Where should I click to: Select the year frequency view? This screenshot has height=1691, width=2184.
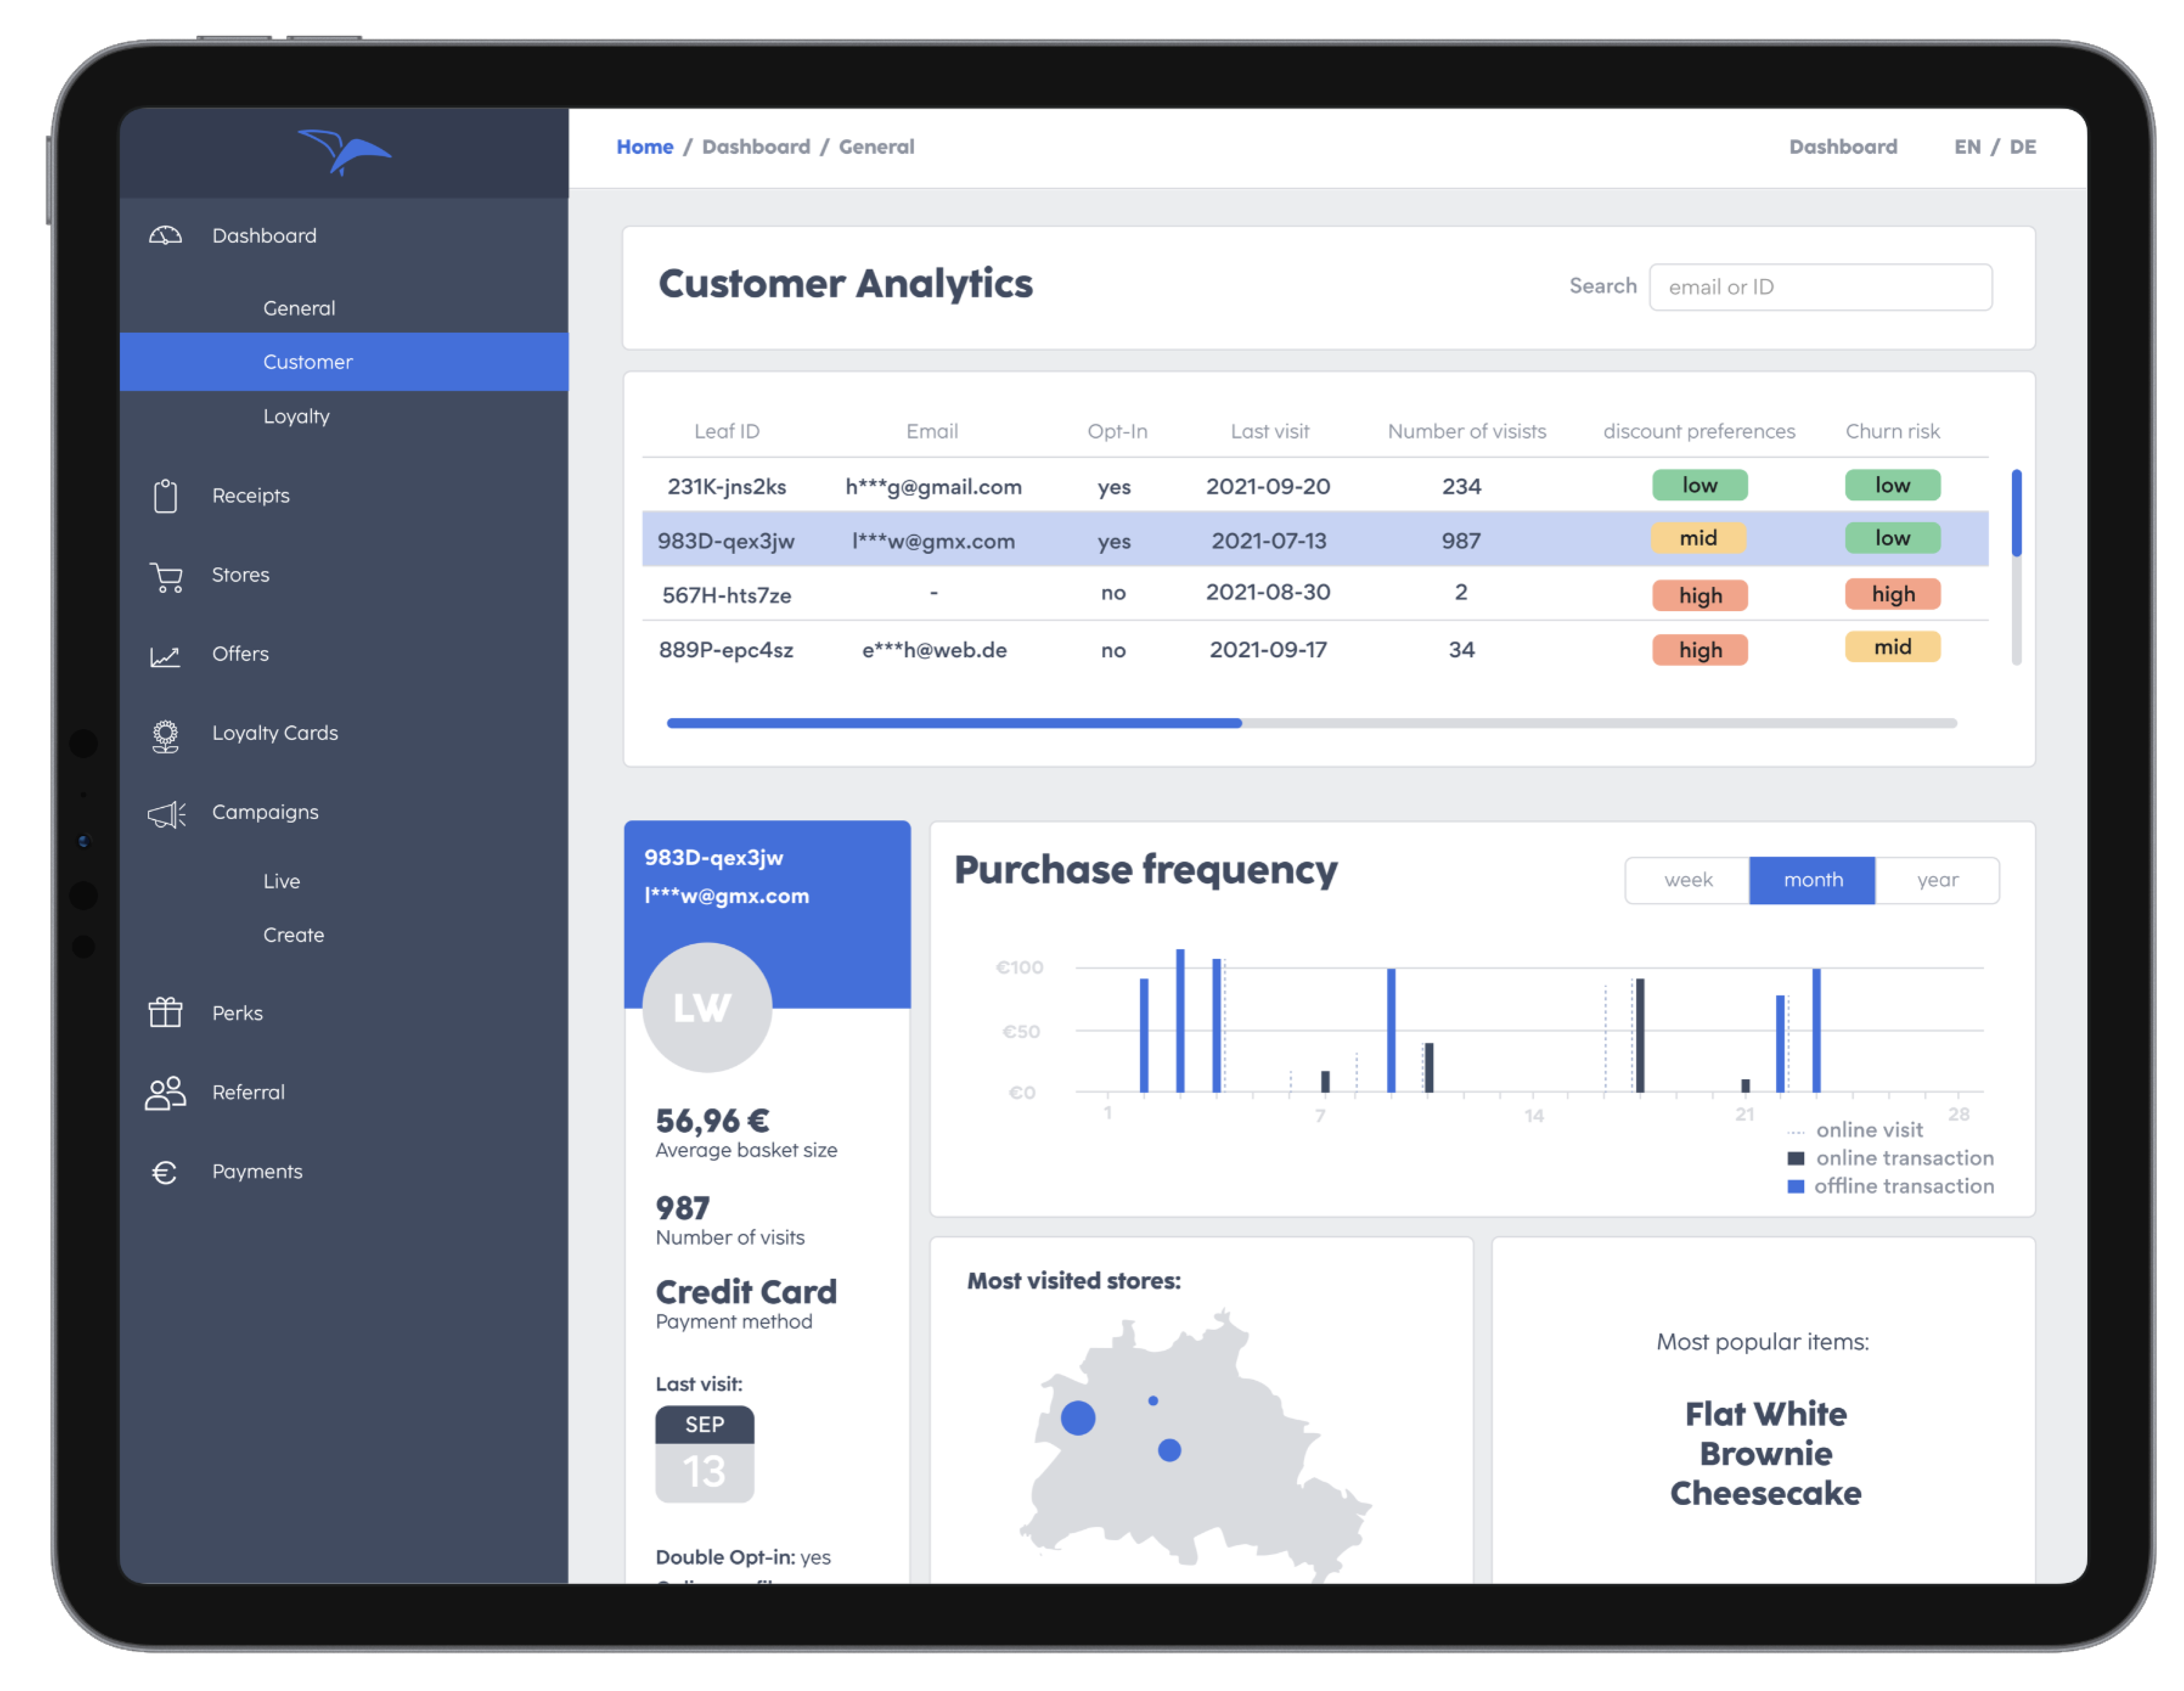point(1936,880)
